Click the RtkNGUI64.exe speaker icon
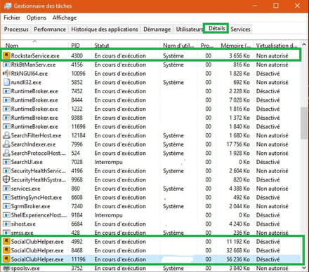 coord(6,74)
